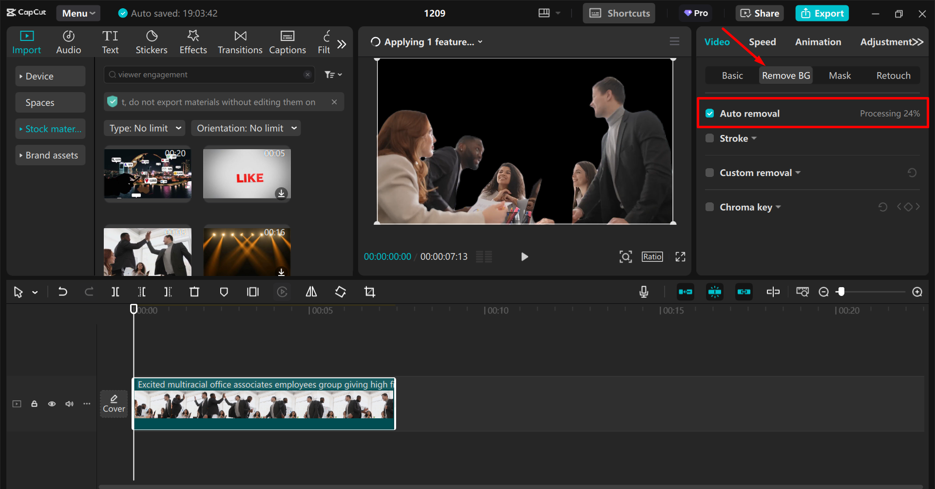Toggle linkage icon in timeline toolbar
The image size is (935, 489).
coord(744,292)
